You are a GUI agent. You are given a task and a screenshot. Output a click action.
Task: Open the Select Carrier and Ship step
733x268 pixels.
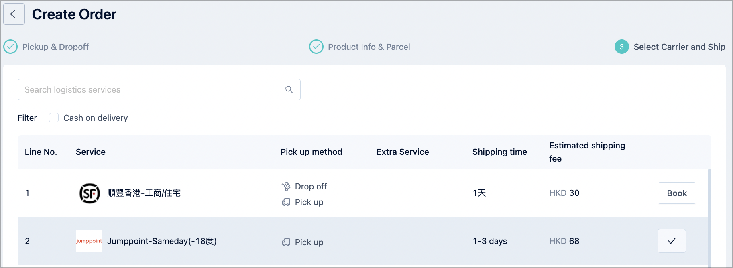click(679, 47)
